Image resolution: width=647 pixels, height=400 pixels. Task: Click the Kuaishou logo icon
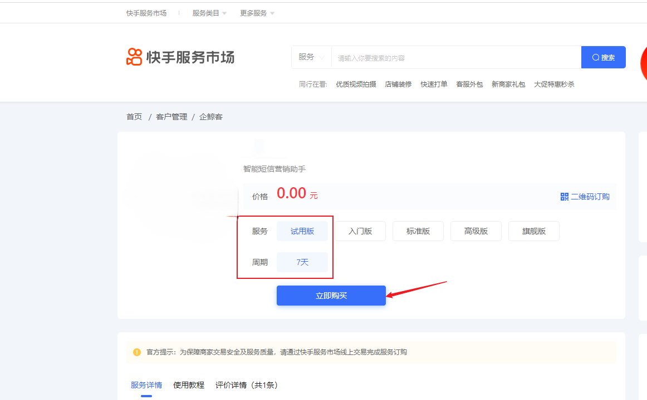[x=134, y=57]
